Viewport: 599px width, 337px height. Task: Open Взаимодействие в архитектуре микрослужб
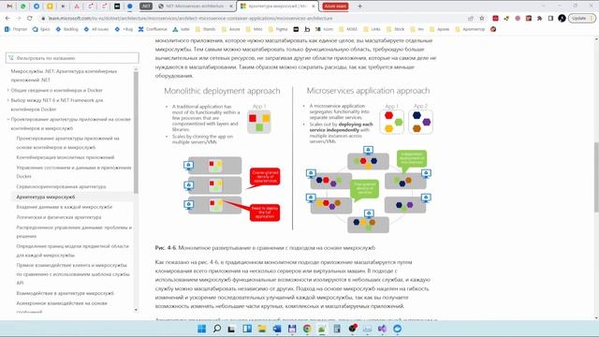[65, 293]
